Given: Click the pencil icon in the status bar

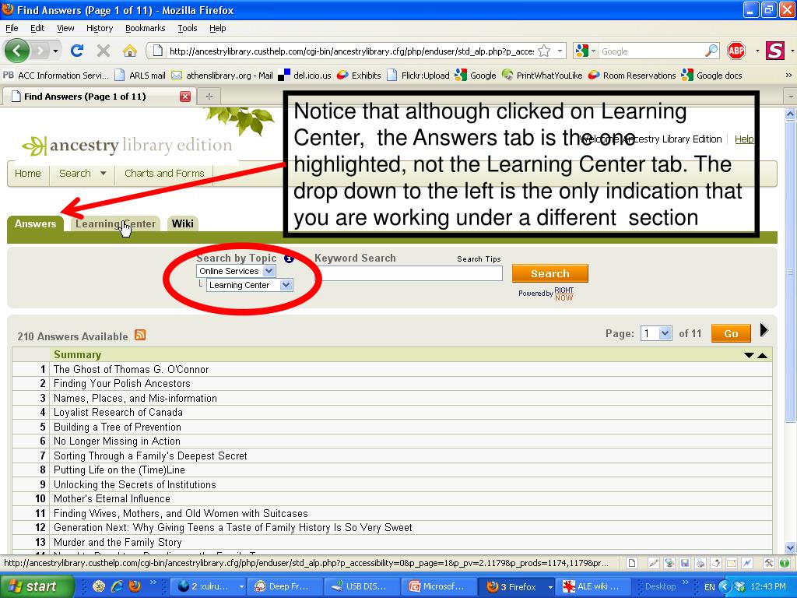Looking at the screenshot, I should tap(654, 563).
